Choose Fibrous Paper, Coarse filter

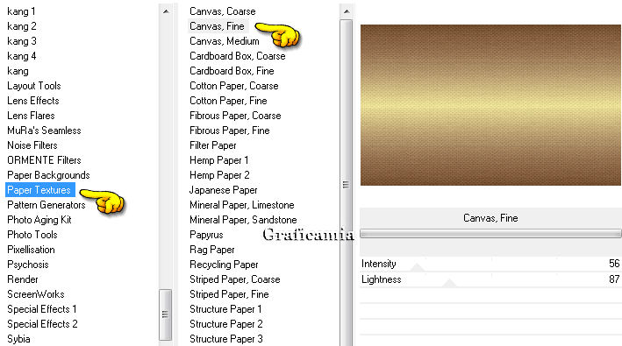[x=235, y=116]
